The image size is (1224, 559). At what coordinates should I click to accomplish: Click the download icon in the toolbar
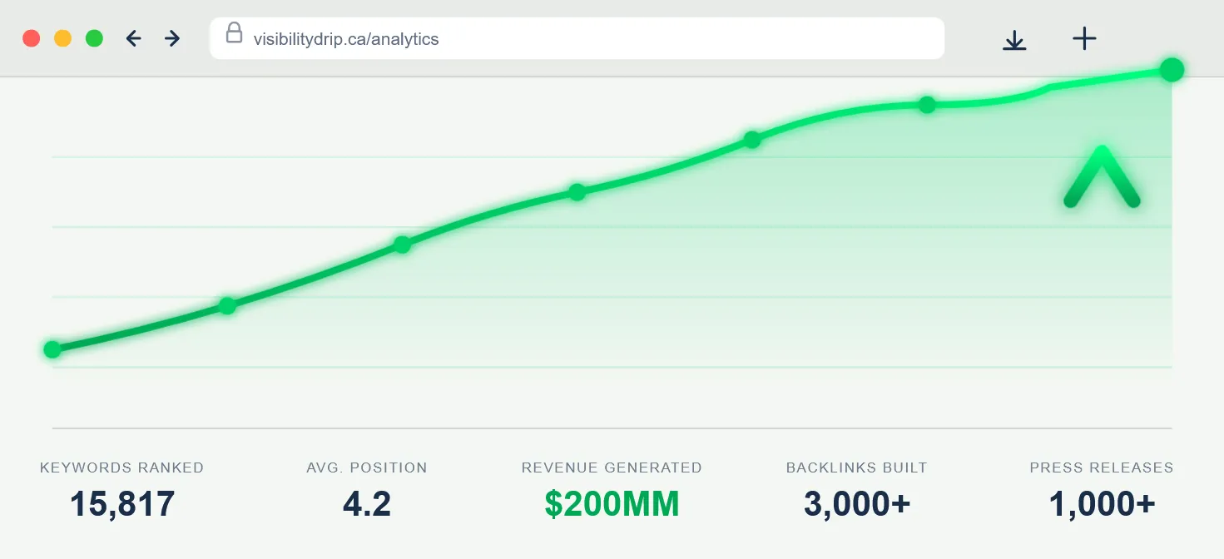1014,38
